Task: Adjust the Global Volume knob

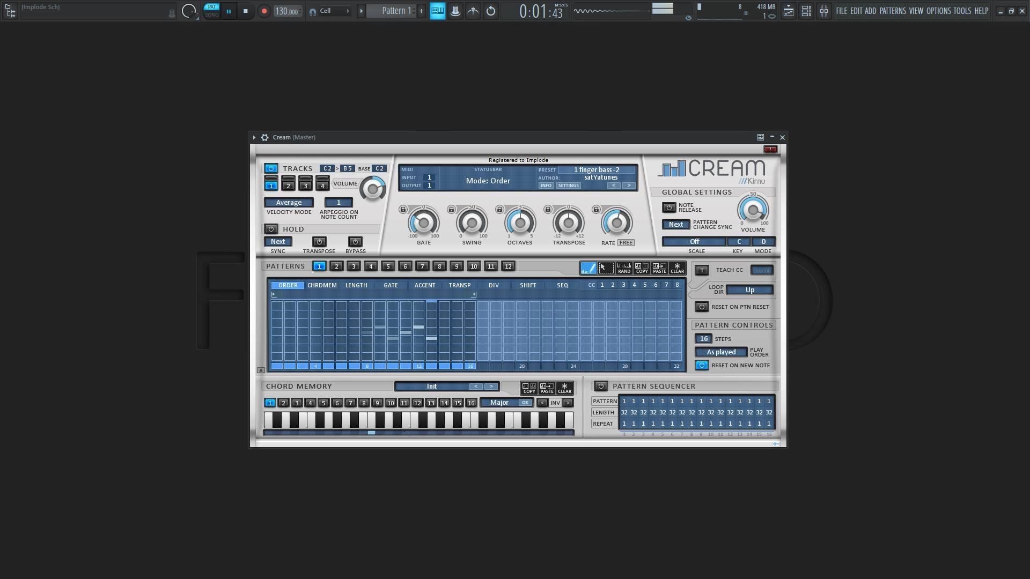Action: coord(753,210)
